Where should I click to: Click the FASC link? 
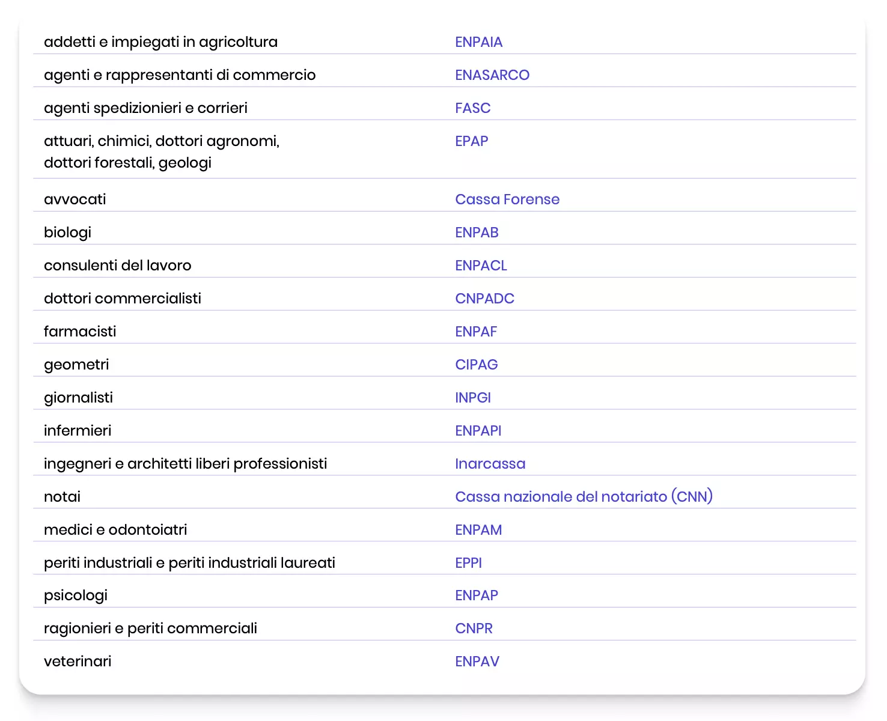(x=473, y=108)
